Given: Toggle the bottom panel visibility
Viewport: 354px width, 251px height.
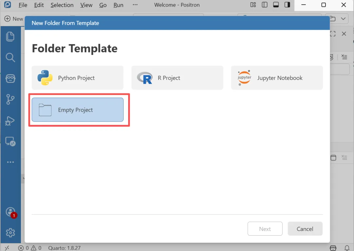Looking at the screenshot, I should [x=276, y=5].
